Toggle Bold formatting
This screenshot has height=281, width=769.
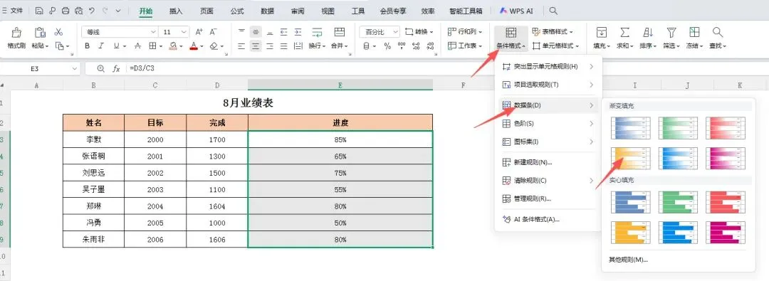point(88,46)
